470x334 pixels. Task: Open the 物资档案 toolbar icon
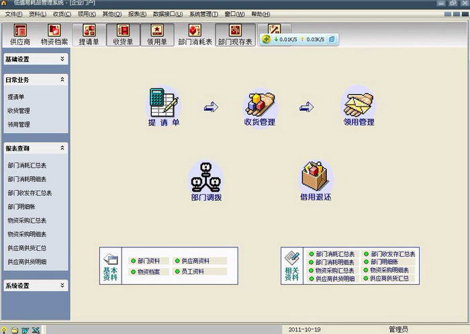(54, 35)
